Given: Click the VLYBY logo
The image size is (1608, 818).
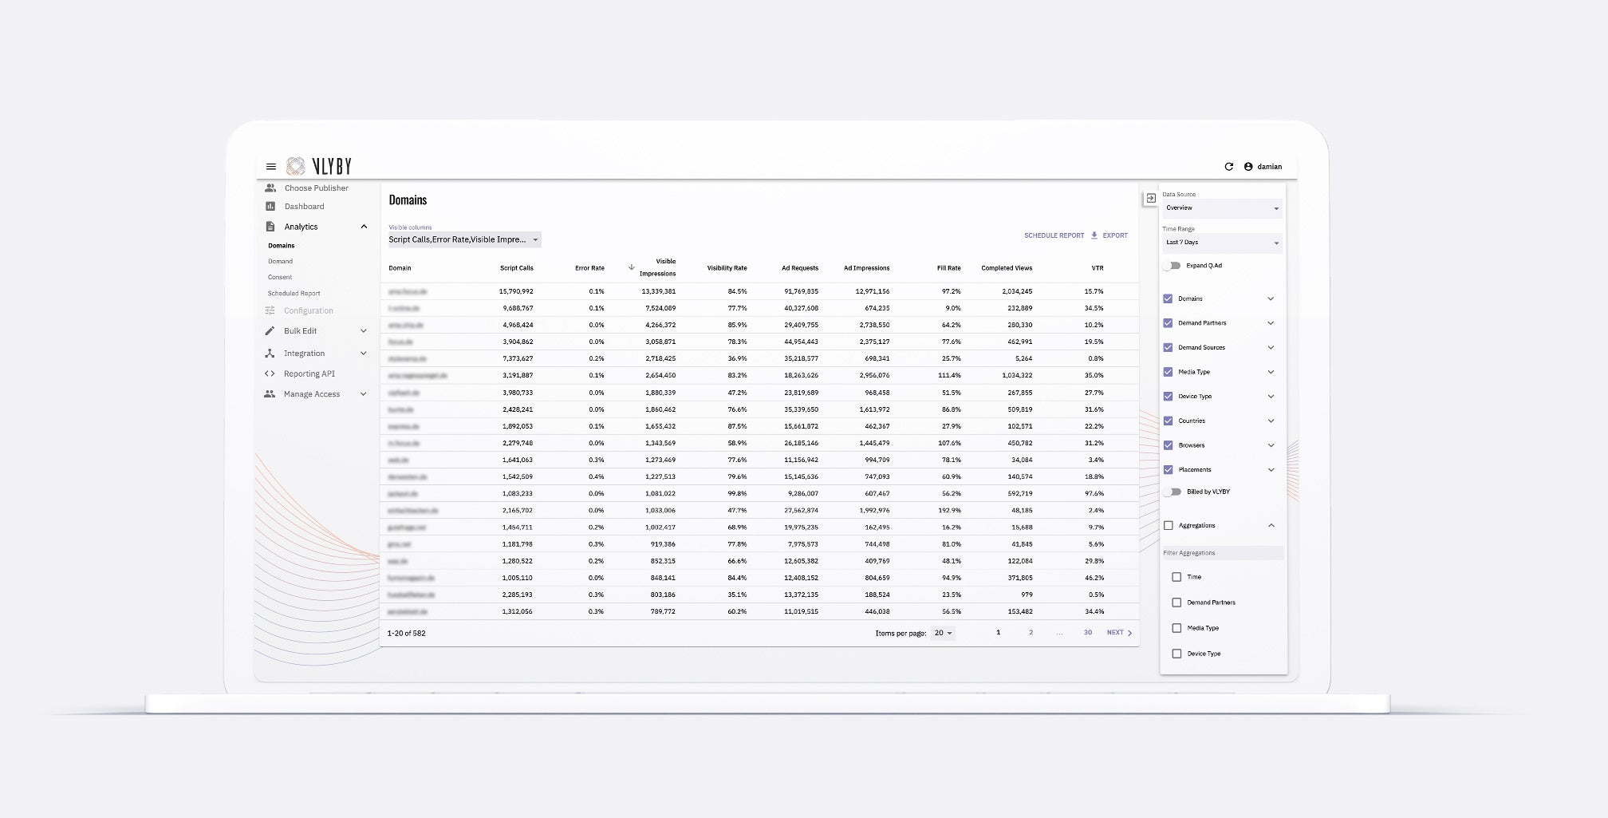Looking at the screenshot, I should (x=319, y=166).
